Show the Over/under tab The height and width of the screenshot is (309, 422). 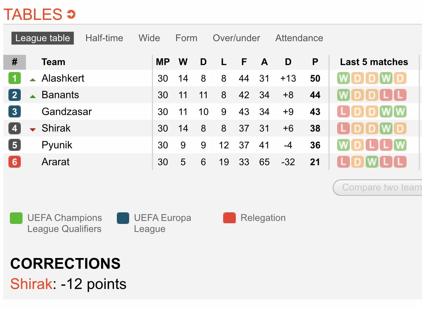236,38
